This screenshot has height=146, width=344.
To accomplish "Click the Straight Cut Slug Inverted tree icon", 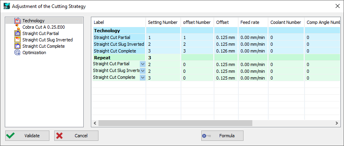I will click(x=17, y=40).
